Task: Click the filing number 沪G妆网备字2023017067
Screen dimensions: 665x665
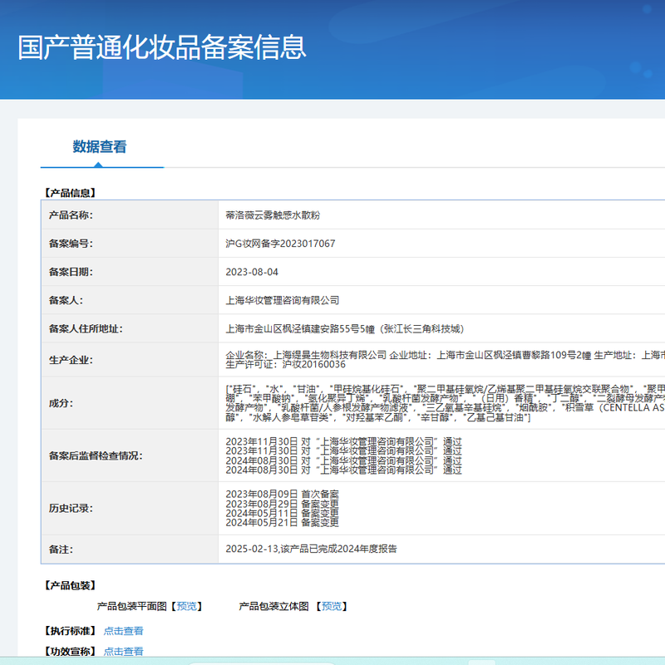Action: pos(280,244)
